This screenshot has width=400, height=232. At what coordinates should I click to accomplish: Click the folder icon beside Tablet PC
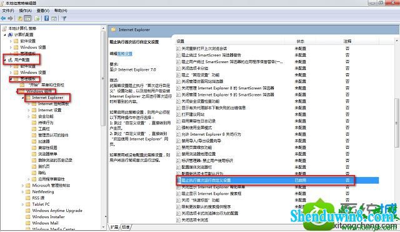[28, 204]
